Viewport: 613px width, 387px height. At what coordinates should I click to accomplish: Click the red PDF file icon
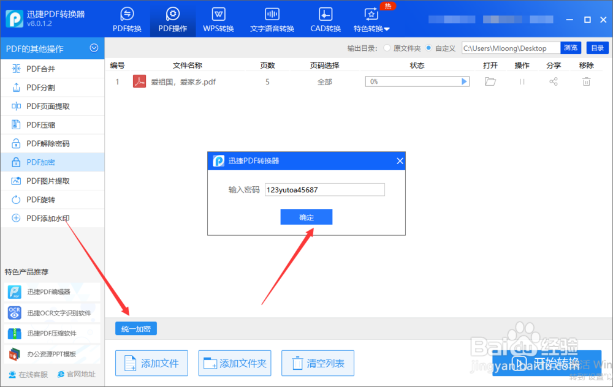click(x=139, y=81)
